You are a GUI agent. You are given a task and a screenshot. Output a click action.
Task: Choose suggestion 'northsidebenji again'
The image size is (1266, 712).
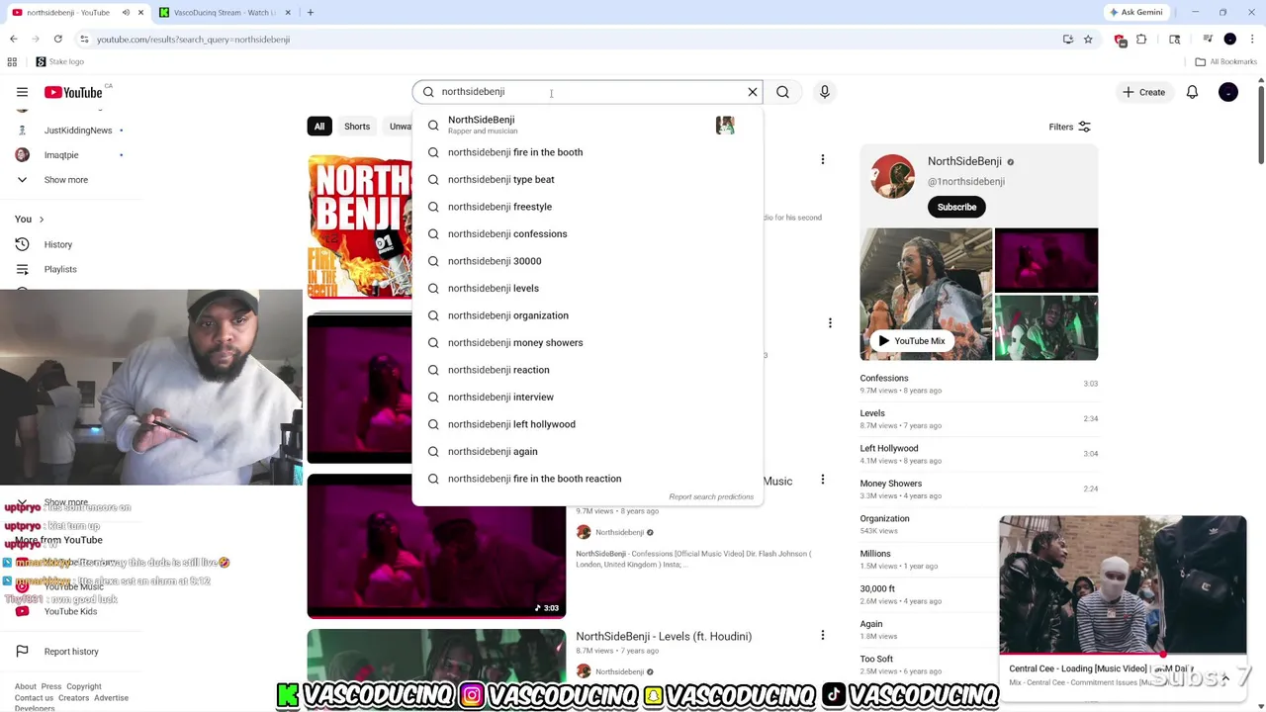click(588, 451)
